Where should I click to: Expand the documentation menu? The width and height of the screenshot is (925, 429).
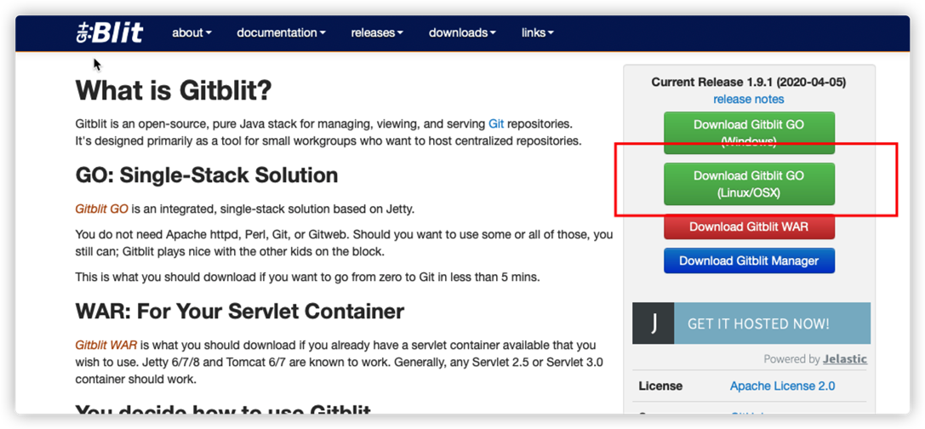(x=281, y=33)
